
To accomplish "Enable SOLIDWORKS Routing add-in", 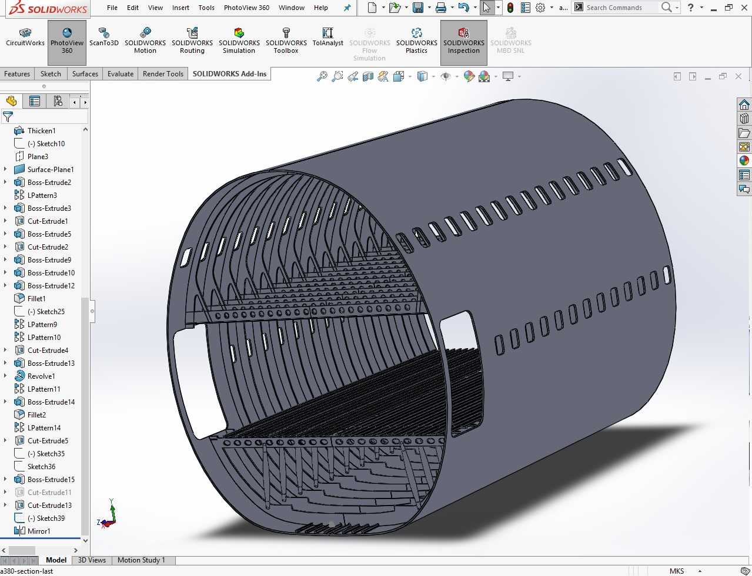I will tap(192, 41).
